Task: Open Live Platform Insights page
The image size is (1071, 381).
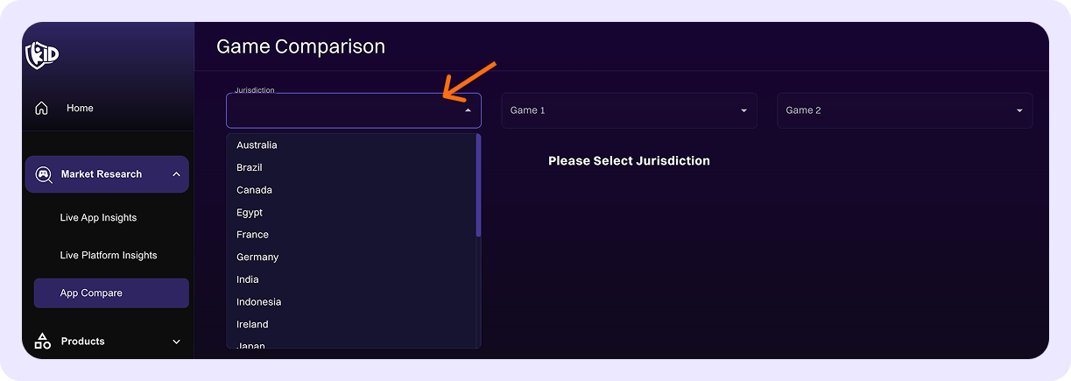Action: click(x=109, y=256)
